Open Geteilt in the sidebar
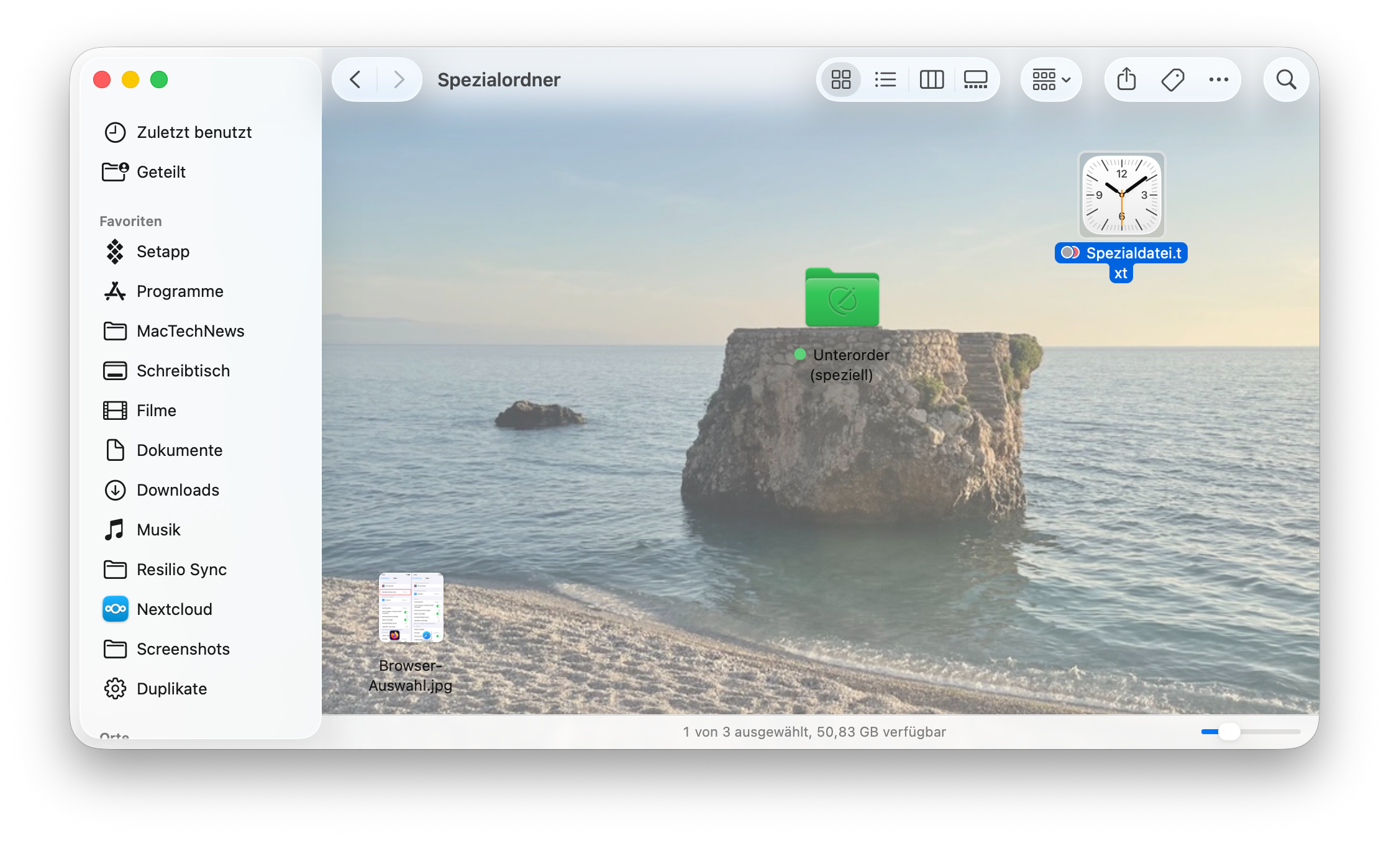Image resolution: width=1389 pixels, height=841 pixels. (161, 172)
